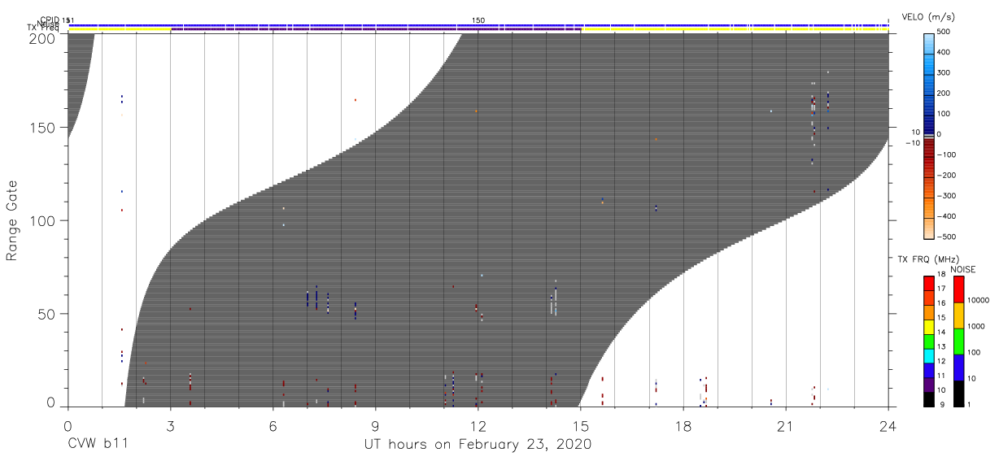Click the 12 tick on the UT hours axis

click(x=478, y=426)
